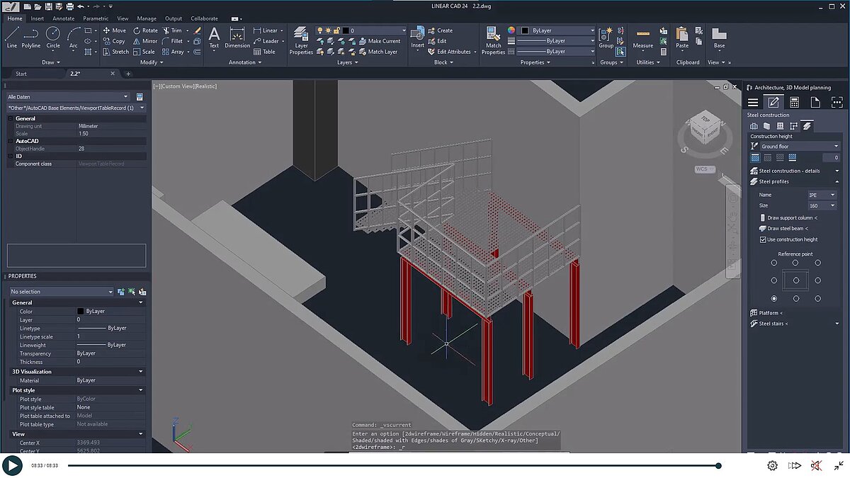Open the Parametric menu
The width and height of the screenshot is (850, 478).
[x=96, y=18]
